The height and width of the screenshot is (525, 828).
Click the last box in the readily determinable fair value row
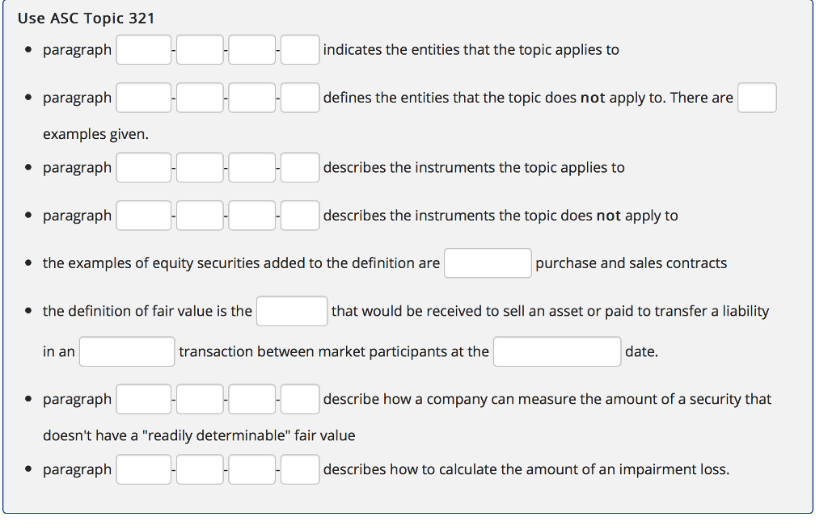click(x=300, y=398)
